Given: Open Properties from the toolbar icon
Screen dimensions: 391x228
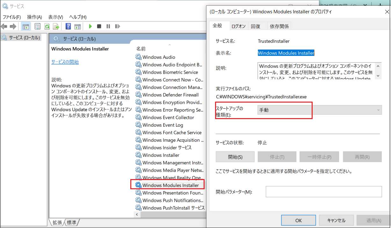Looking at the screenshot, I should coord(38,26).
